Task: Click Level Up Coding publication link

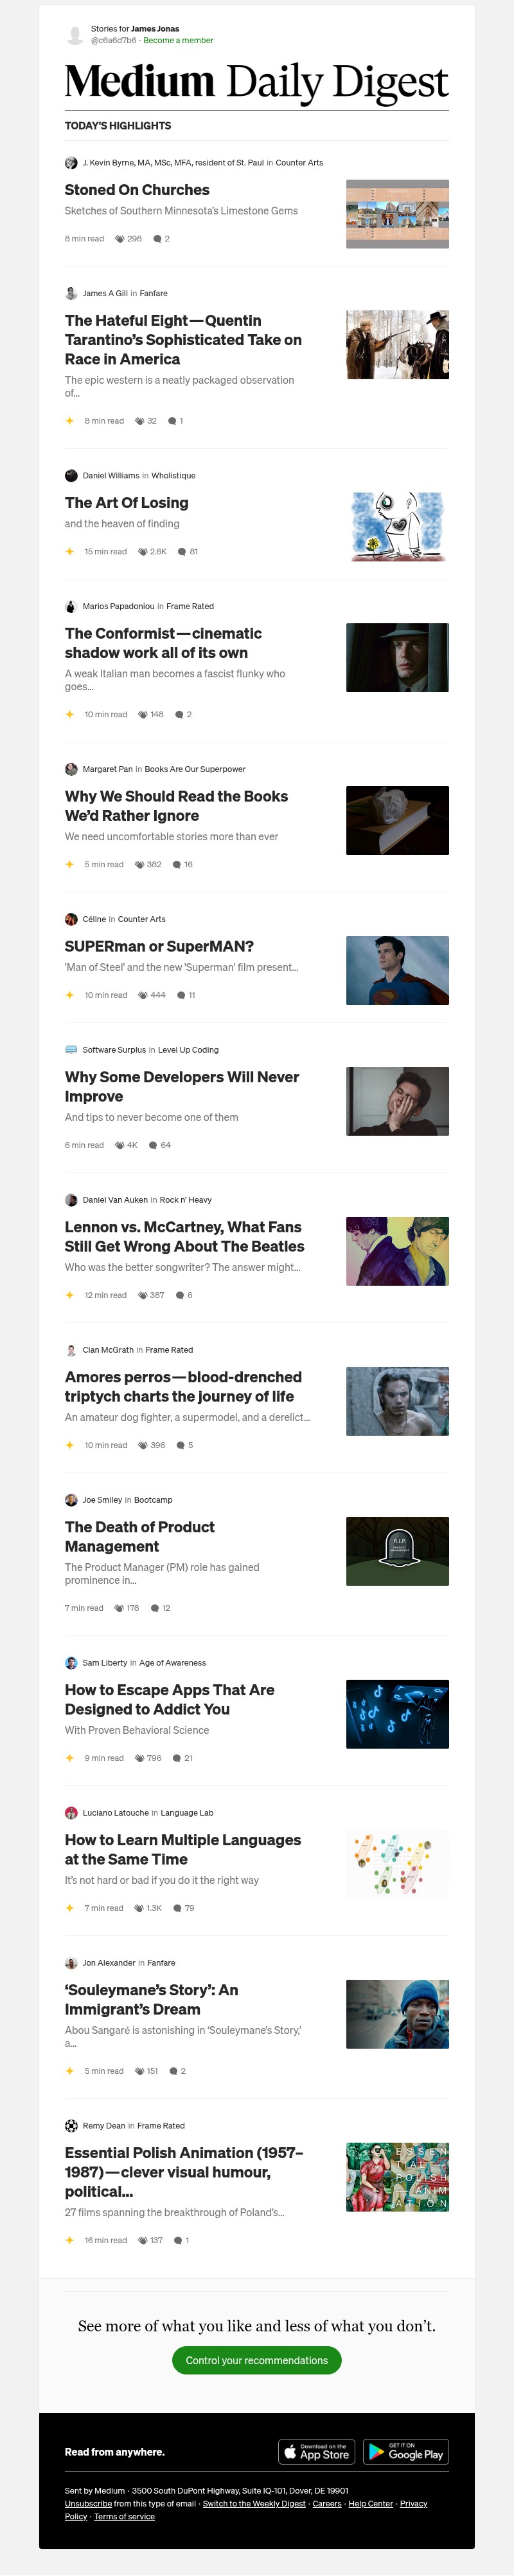Action: (188, 1050)
